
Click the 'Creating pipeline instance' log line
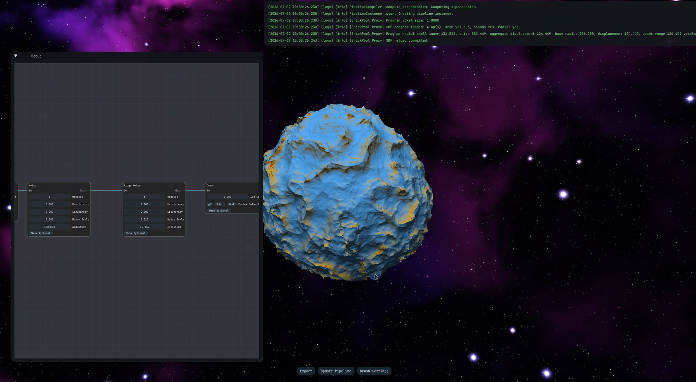click(x=360, y=14)
